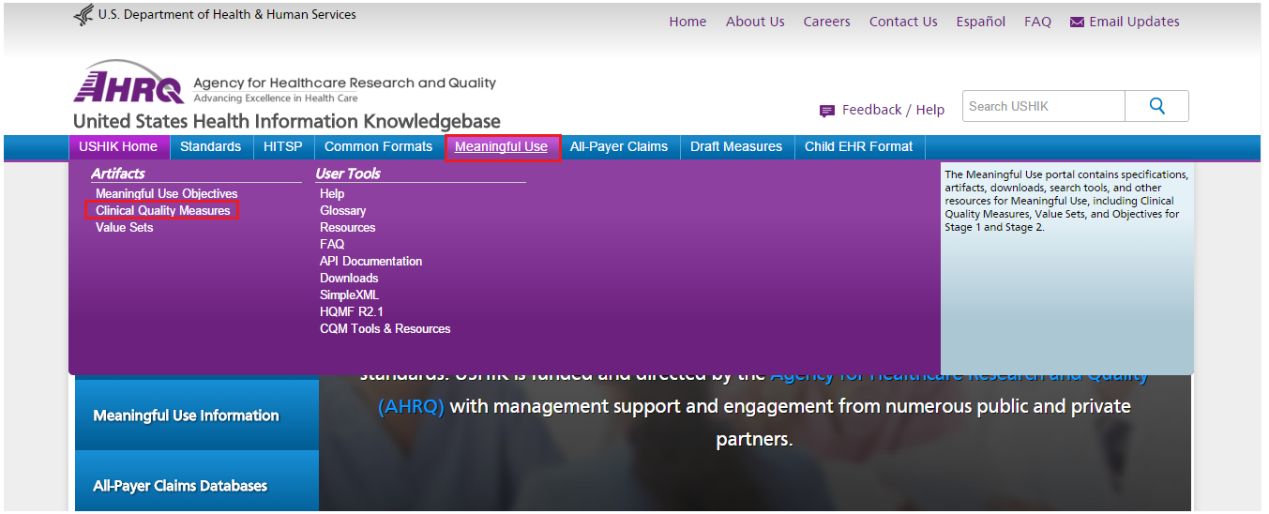Click the envelope icon beside Email Updates
This screenshot has width=1269, height=514.
click(x=1077, y=23)
